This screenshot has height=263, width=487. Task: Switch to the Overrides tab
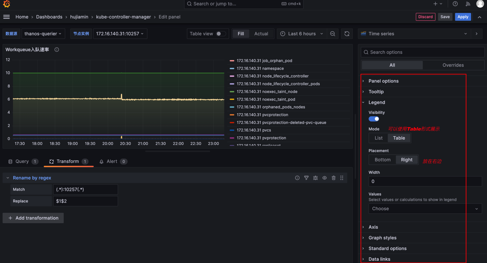(x=453, y=65)
